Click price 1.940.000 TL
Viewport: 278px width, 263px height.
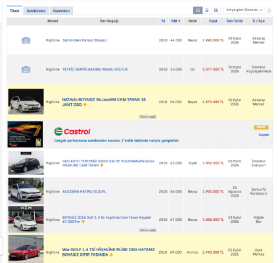coord(213,252)
